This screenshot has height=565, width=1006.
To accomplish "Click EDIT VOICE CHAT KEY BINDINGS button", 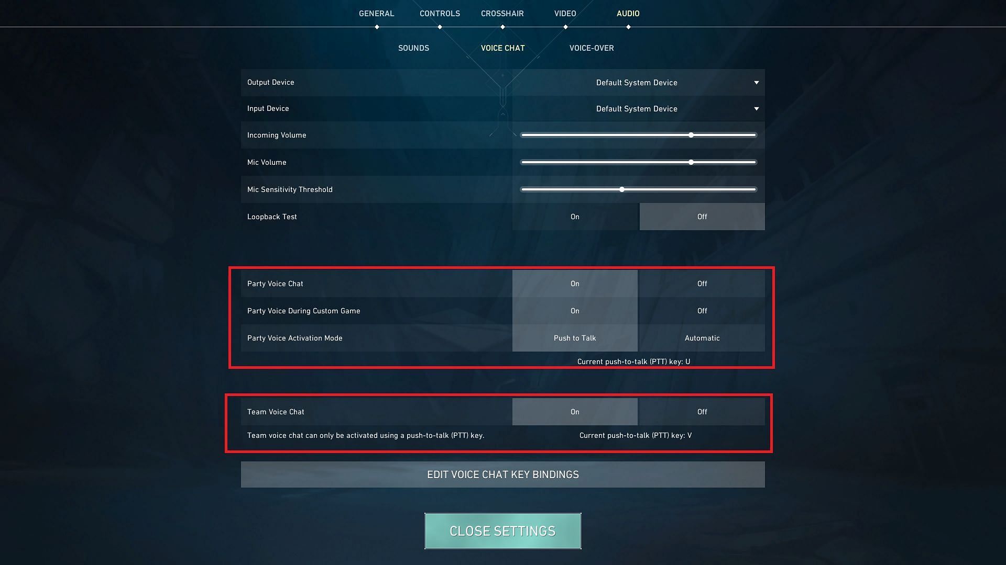I will (x=502, y=474).
